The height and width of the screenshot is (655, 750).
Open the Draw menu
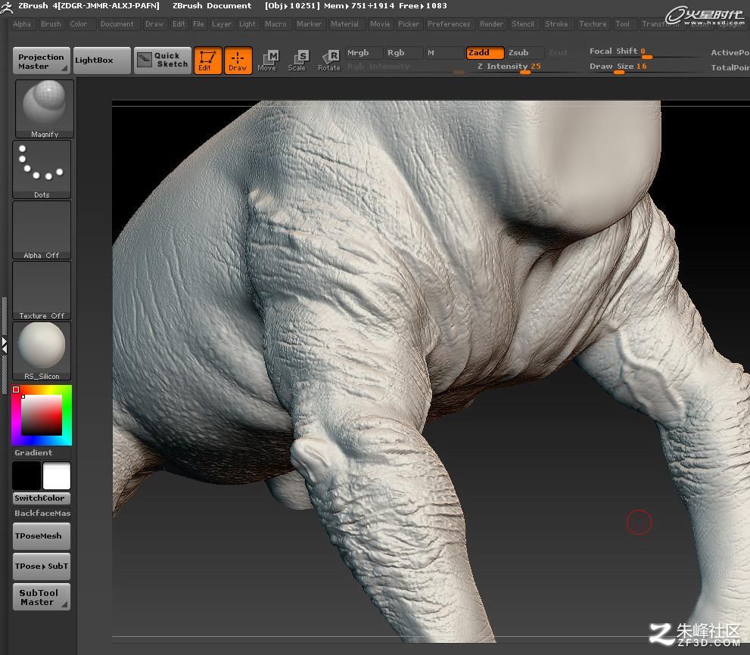154,24
